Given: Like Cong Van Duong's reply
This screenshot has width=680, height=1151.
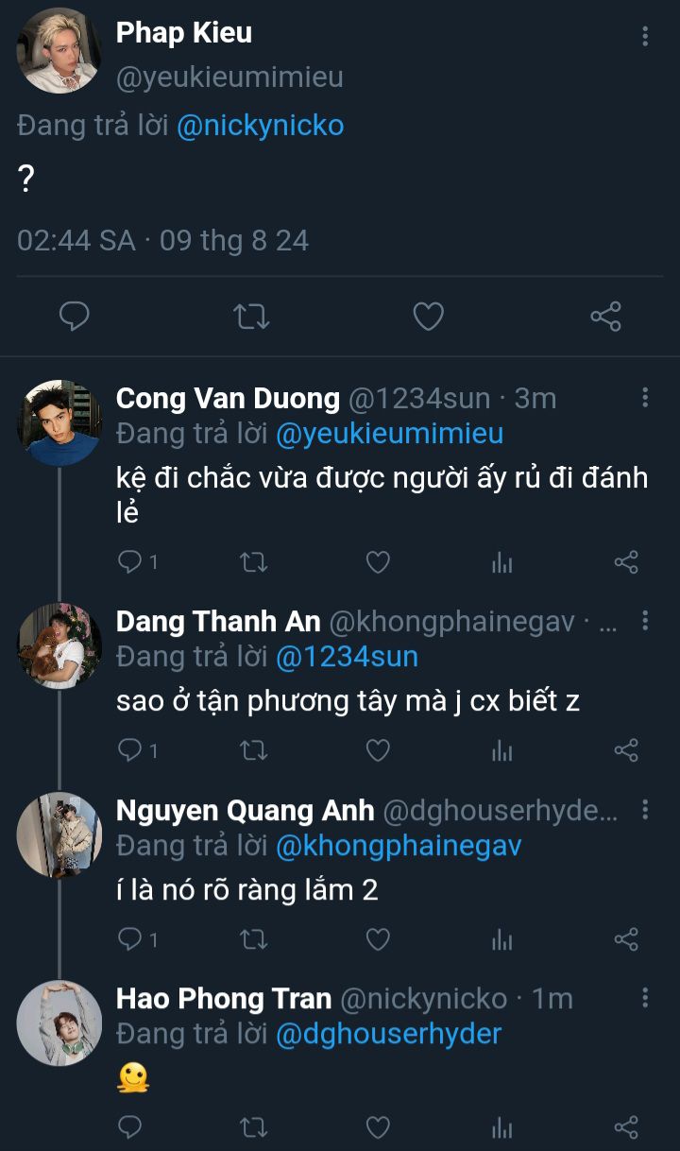Looking at the screenshot, I should 378,563.
